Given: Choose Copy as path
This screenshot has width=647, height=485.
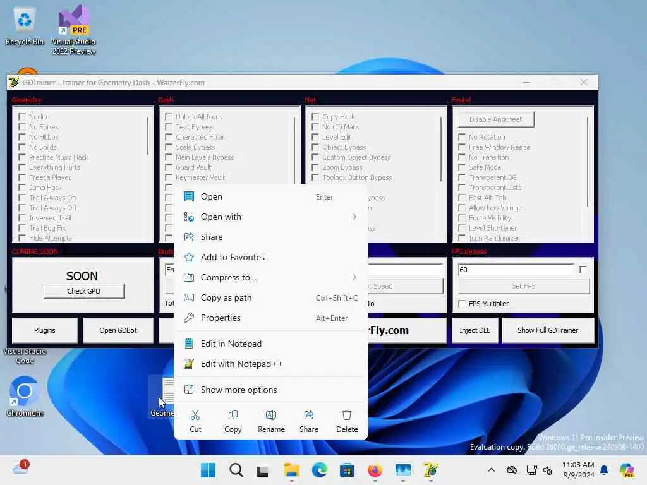Looking at the screenshot, I should pos(270,298).
